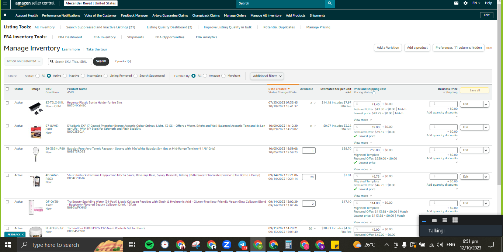Click the Windows Start button
Image resolution: width=503 pixels, height=252 pixels.
pyautogui.click(x=8, y=245)
